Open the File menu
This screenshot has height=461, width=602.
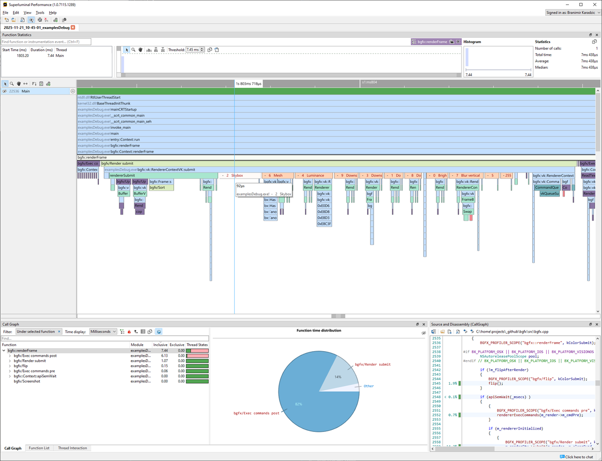pyautogui.click(x=6, y=13)
